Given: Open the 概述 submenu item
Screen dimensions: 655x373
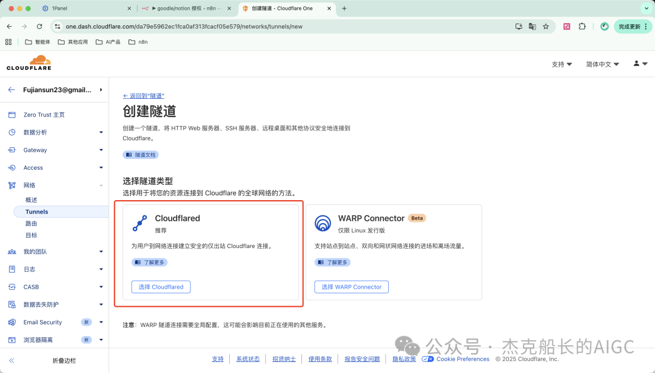Looking at the screenshot, I should point(32,200).
